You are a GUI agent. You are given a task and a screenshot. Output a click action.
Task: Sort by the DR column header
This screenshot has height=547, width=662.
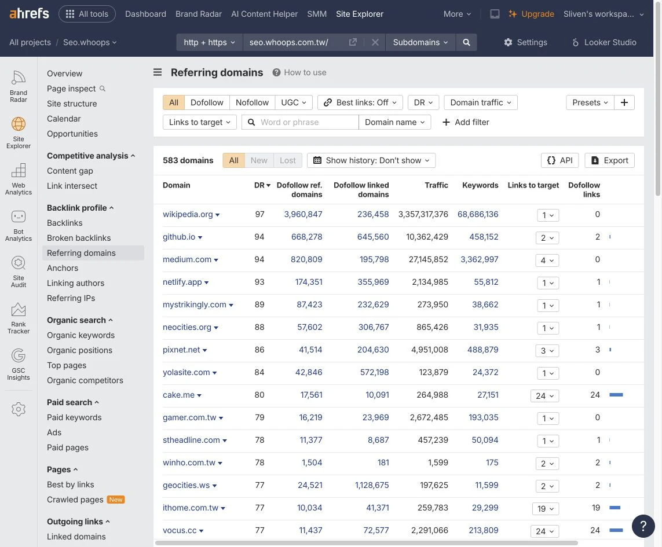(262, 185)
